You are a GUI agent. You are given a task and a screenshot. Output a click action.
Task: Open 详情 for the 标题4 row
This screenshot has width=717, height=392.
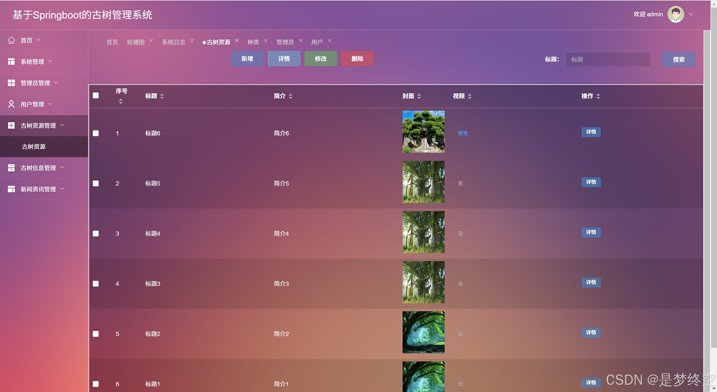click(x=591, y=232)
